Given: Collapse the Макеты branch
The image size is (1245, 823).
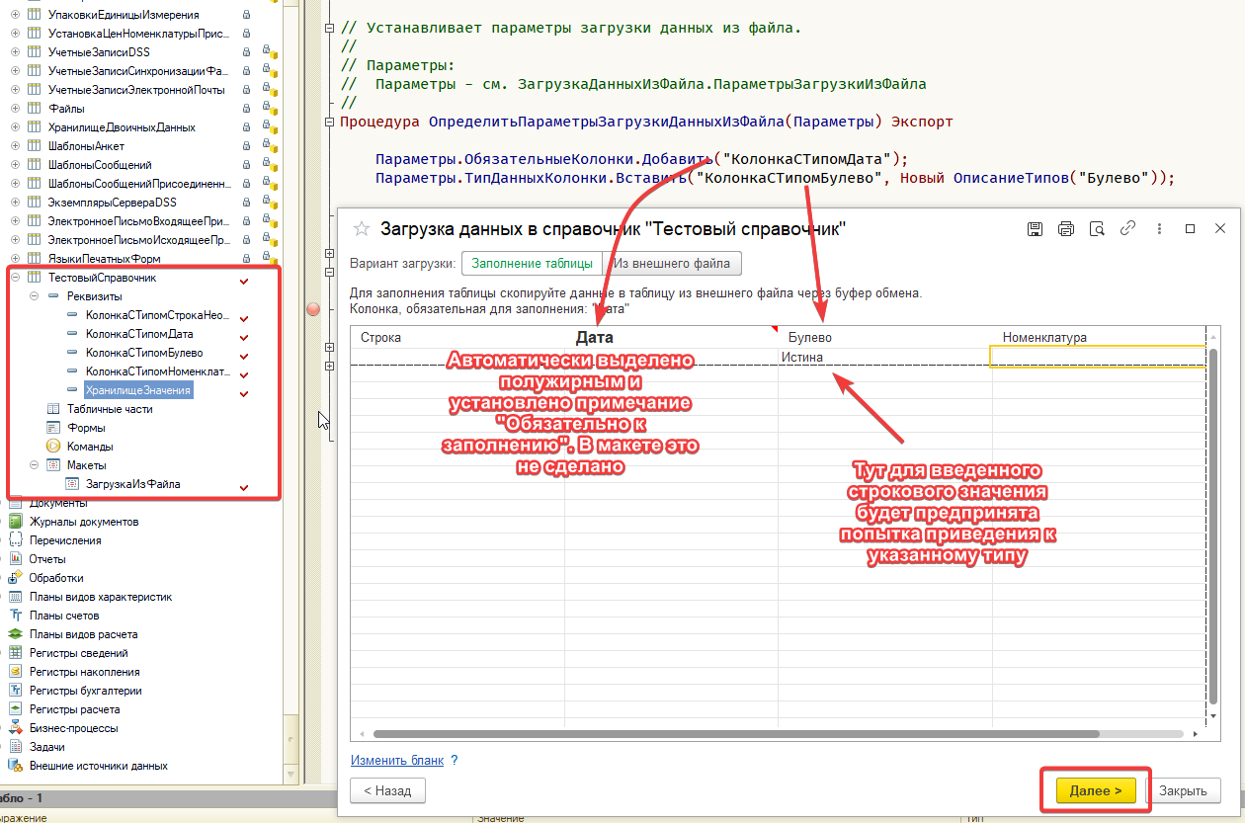Looking at the screenshot, I should [x=34, y=465].
